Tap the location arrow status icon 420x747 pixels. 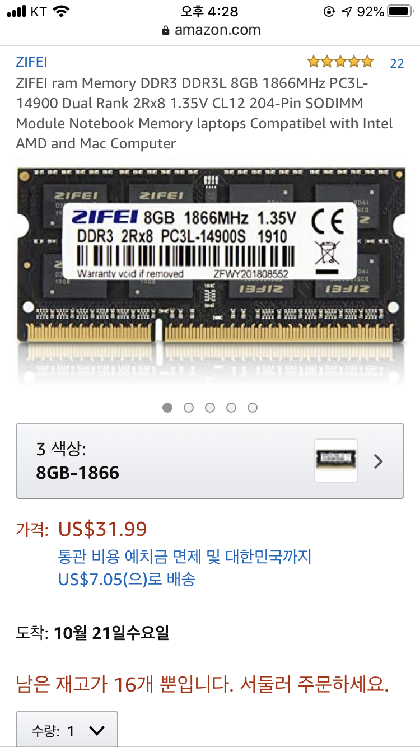pyautogui.click(x=347, y=11)
